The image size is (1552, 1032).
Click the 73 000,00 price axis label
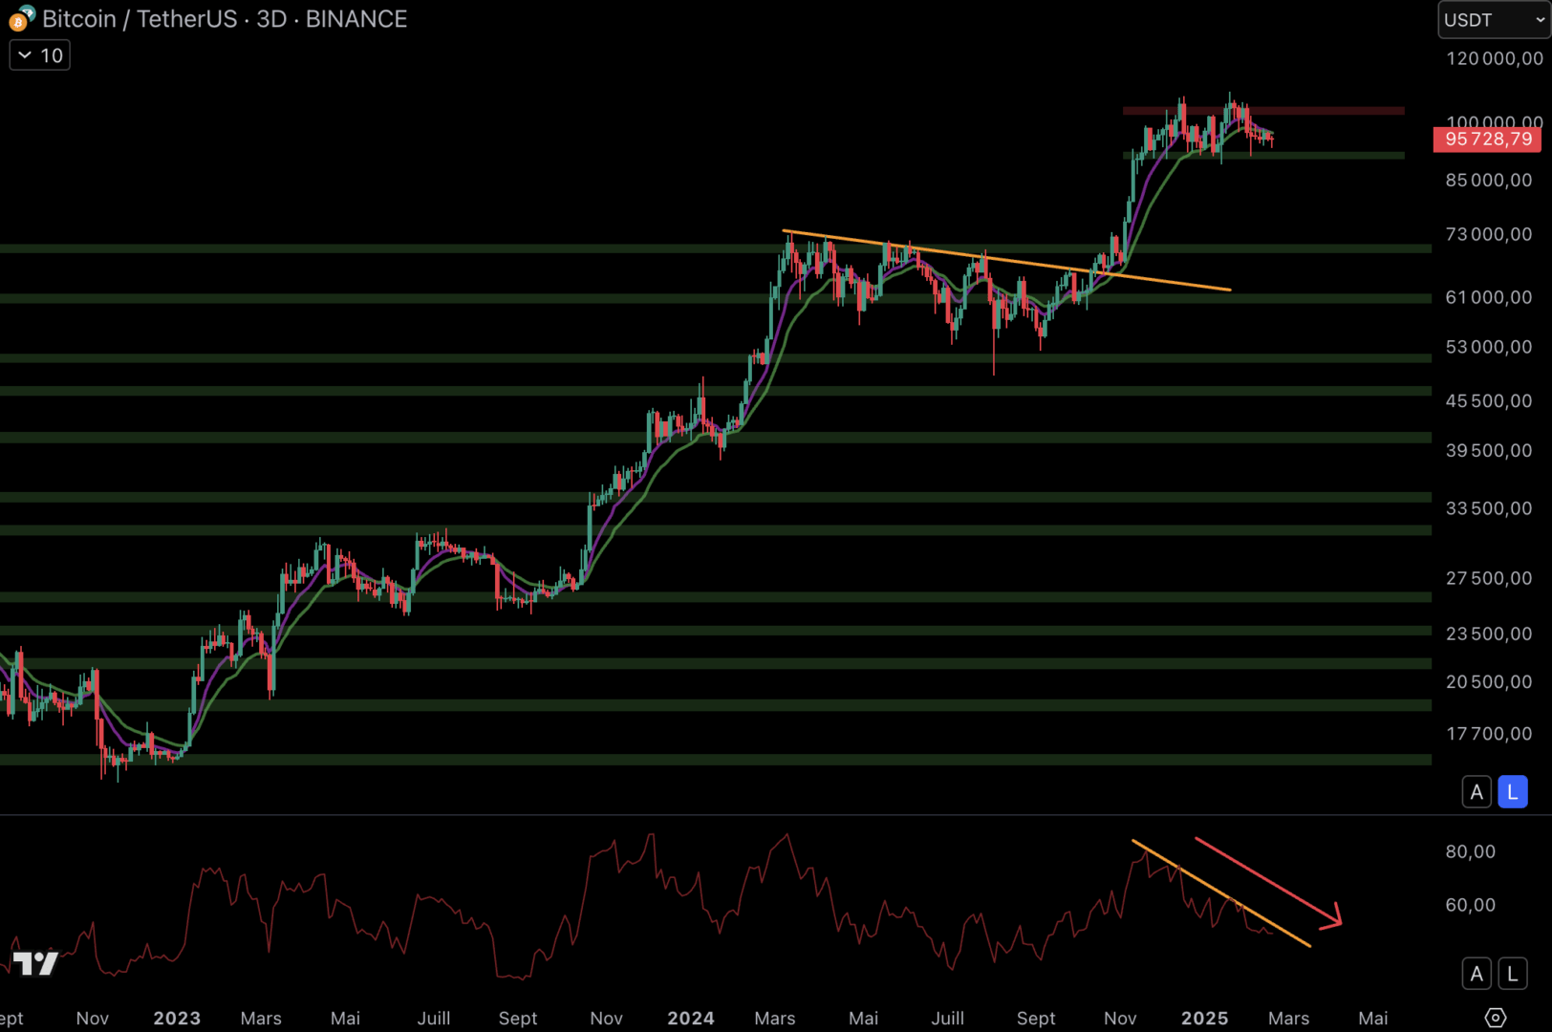(x=1488, y=234)
